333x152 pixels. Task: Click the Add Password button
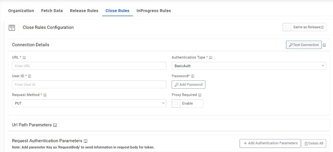pyautogui.click(x=189, y=85)
